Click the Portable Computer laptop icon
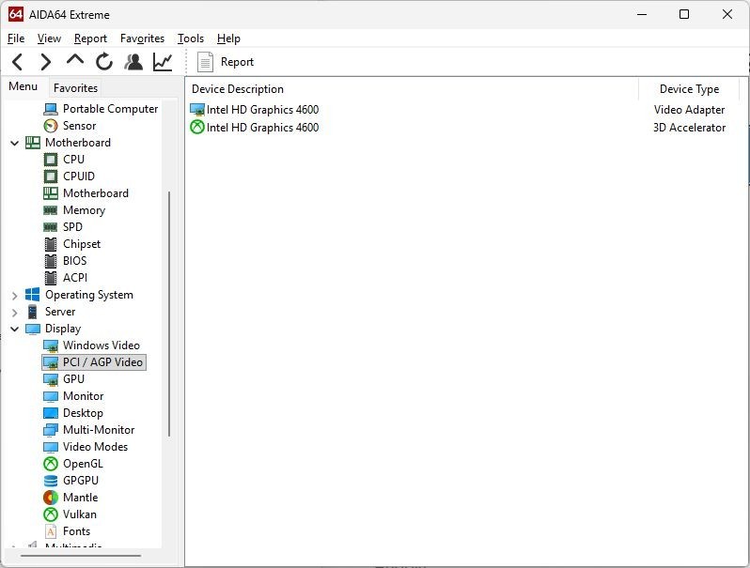Image resolution: width=750 pixels, height=568 pixels. click(51, 109)
